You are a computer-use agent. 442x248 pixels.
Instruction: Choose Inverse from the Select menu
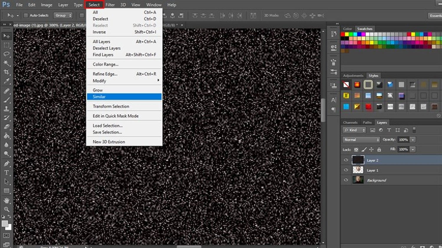tap(124, 32)
